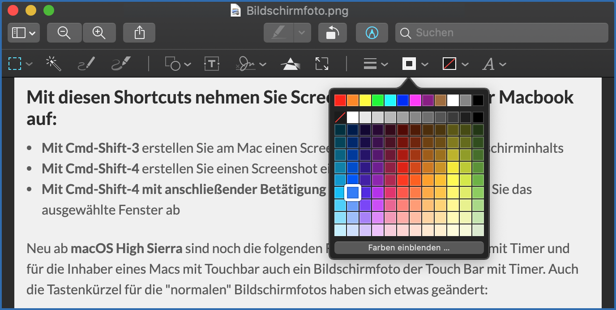
Task: Click the Adjust Size resize icon
Action: 321,64
